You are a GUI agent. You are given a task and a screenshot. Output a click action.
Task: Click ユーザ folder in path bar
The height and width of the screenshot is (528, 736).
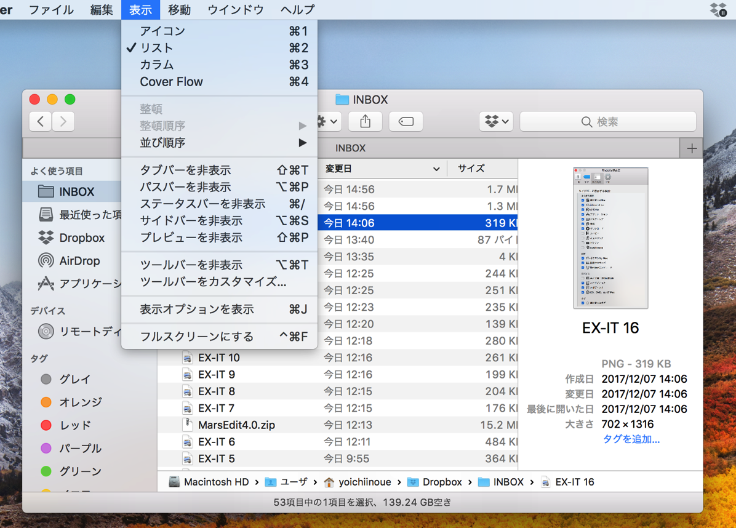[286, 482]
